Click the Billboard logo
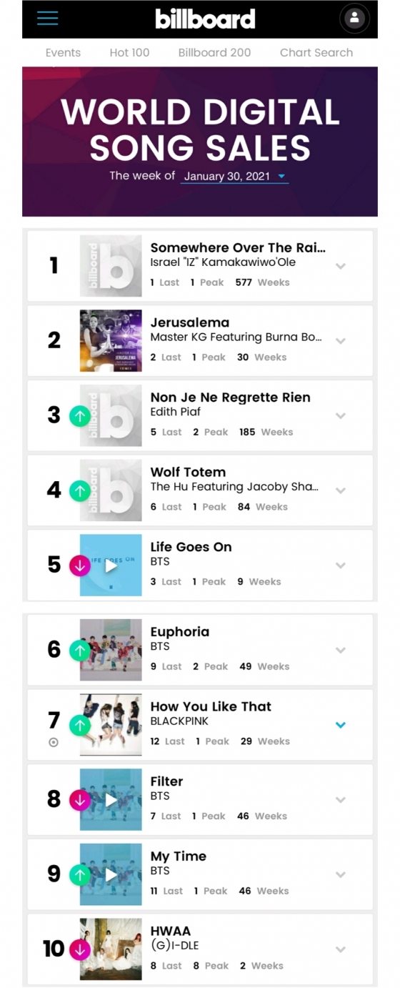400x988 pixels. (205, 19)
